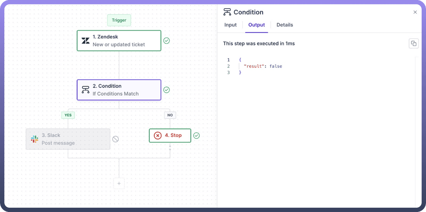Screen dimensions: 426x212
Task: Open the 1. Zendesk step node
Action: coord(119,41)
